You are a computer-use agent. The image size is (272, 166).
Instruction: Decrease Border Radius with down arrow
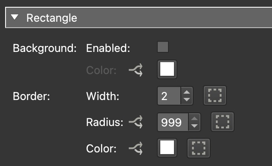point(194,126)
